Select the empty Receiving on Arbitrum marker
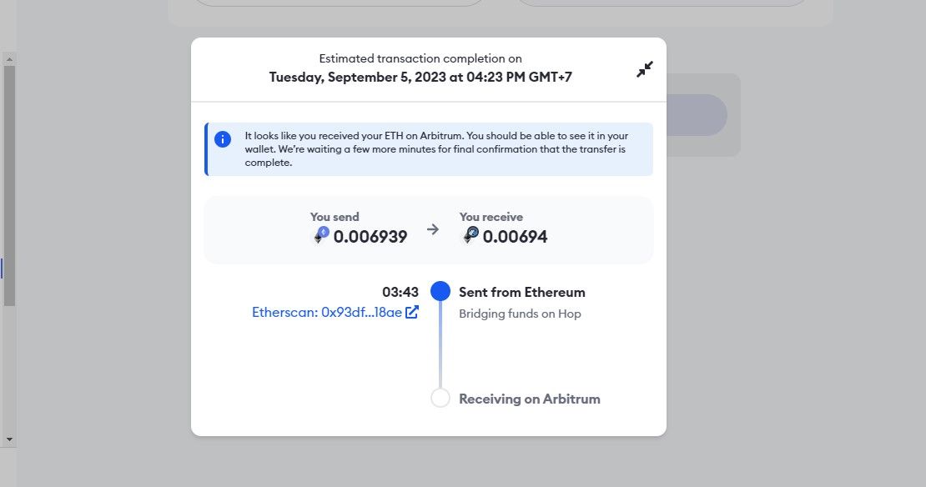This screenshot has width=926, height=487. (440, 398)
